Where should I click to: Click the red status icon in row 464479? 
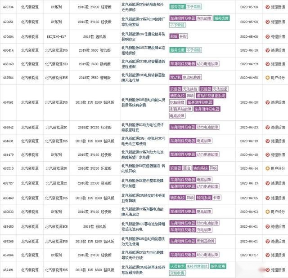tap(267, 154)
